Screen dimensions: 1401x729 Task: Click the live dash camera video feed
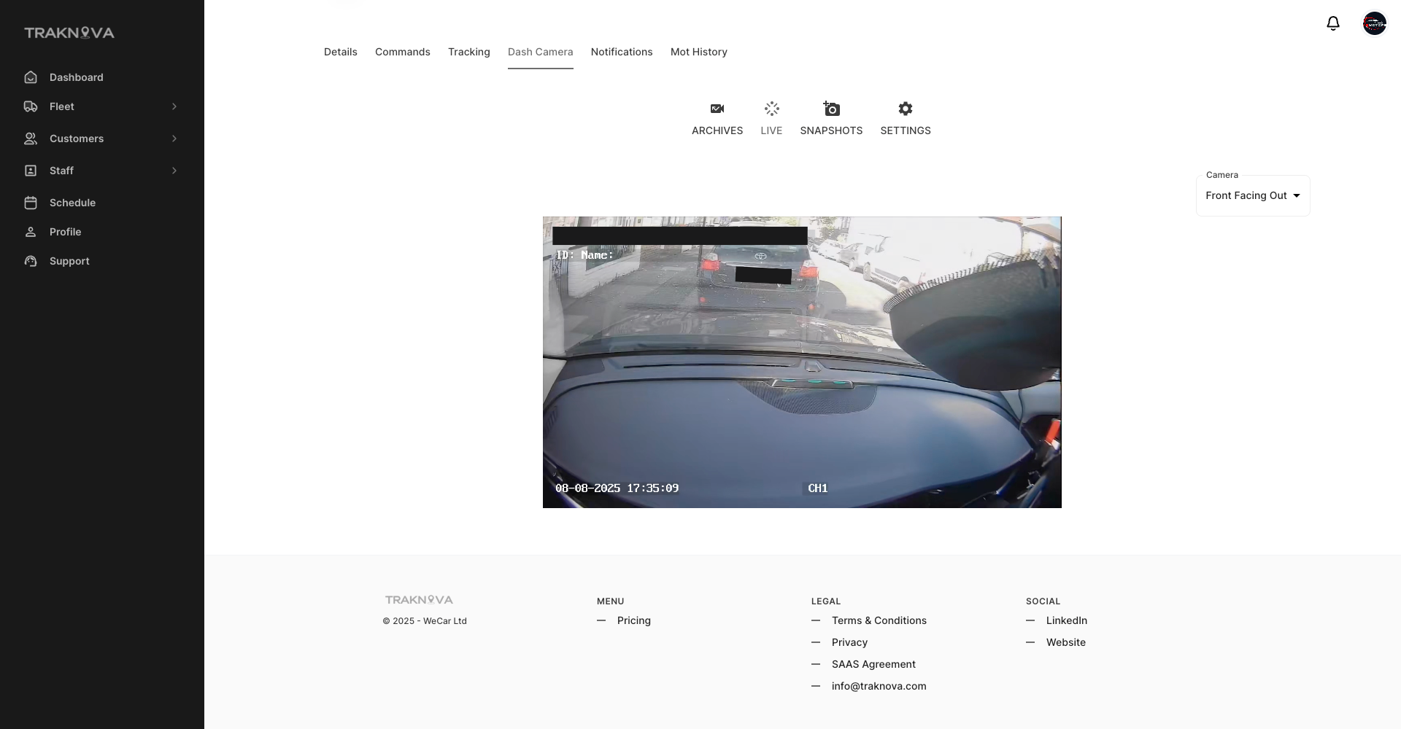point(802,362)
